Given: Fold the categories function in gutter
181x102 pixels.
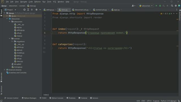Looking at the screenshot, I should [51, 44].
